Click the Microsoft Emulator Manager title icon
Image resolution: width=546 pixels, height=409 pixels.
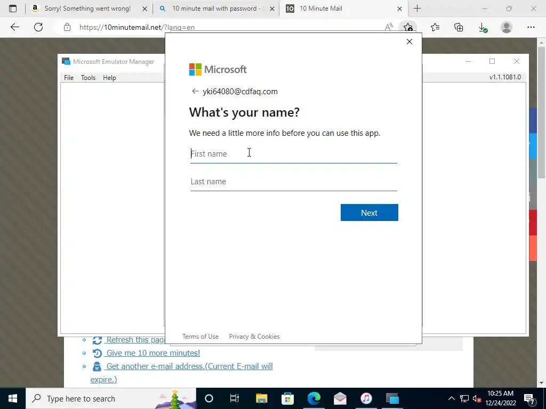point(66,62)
